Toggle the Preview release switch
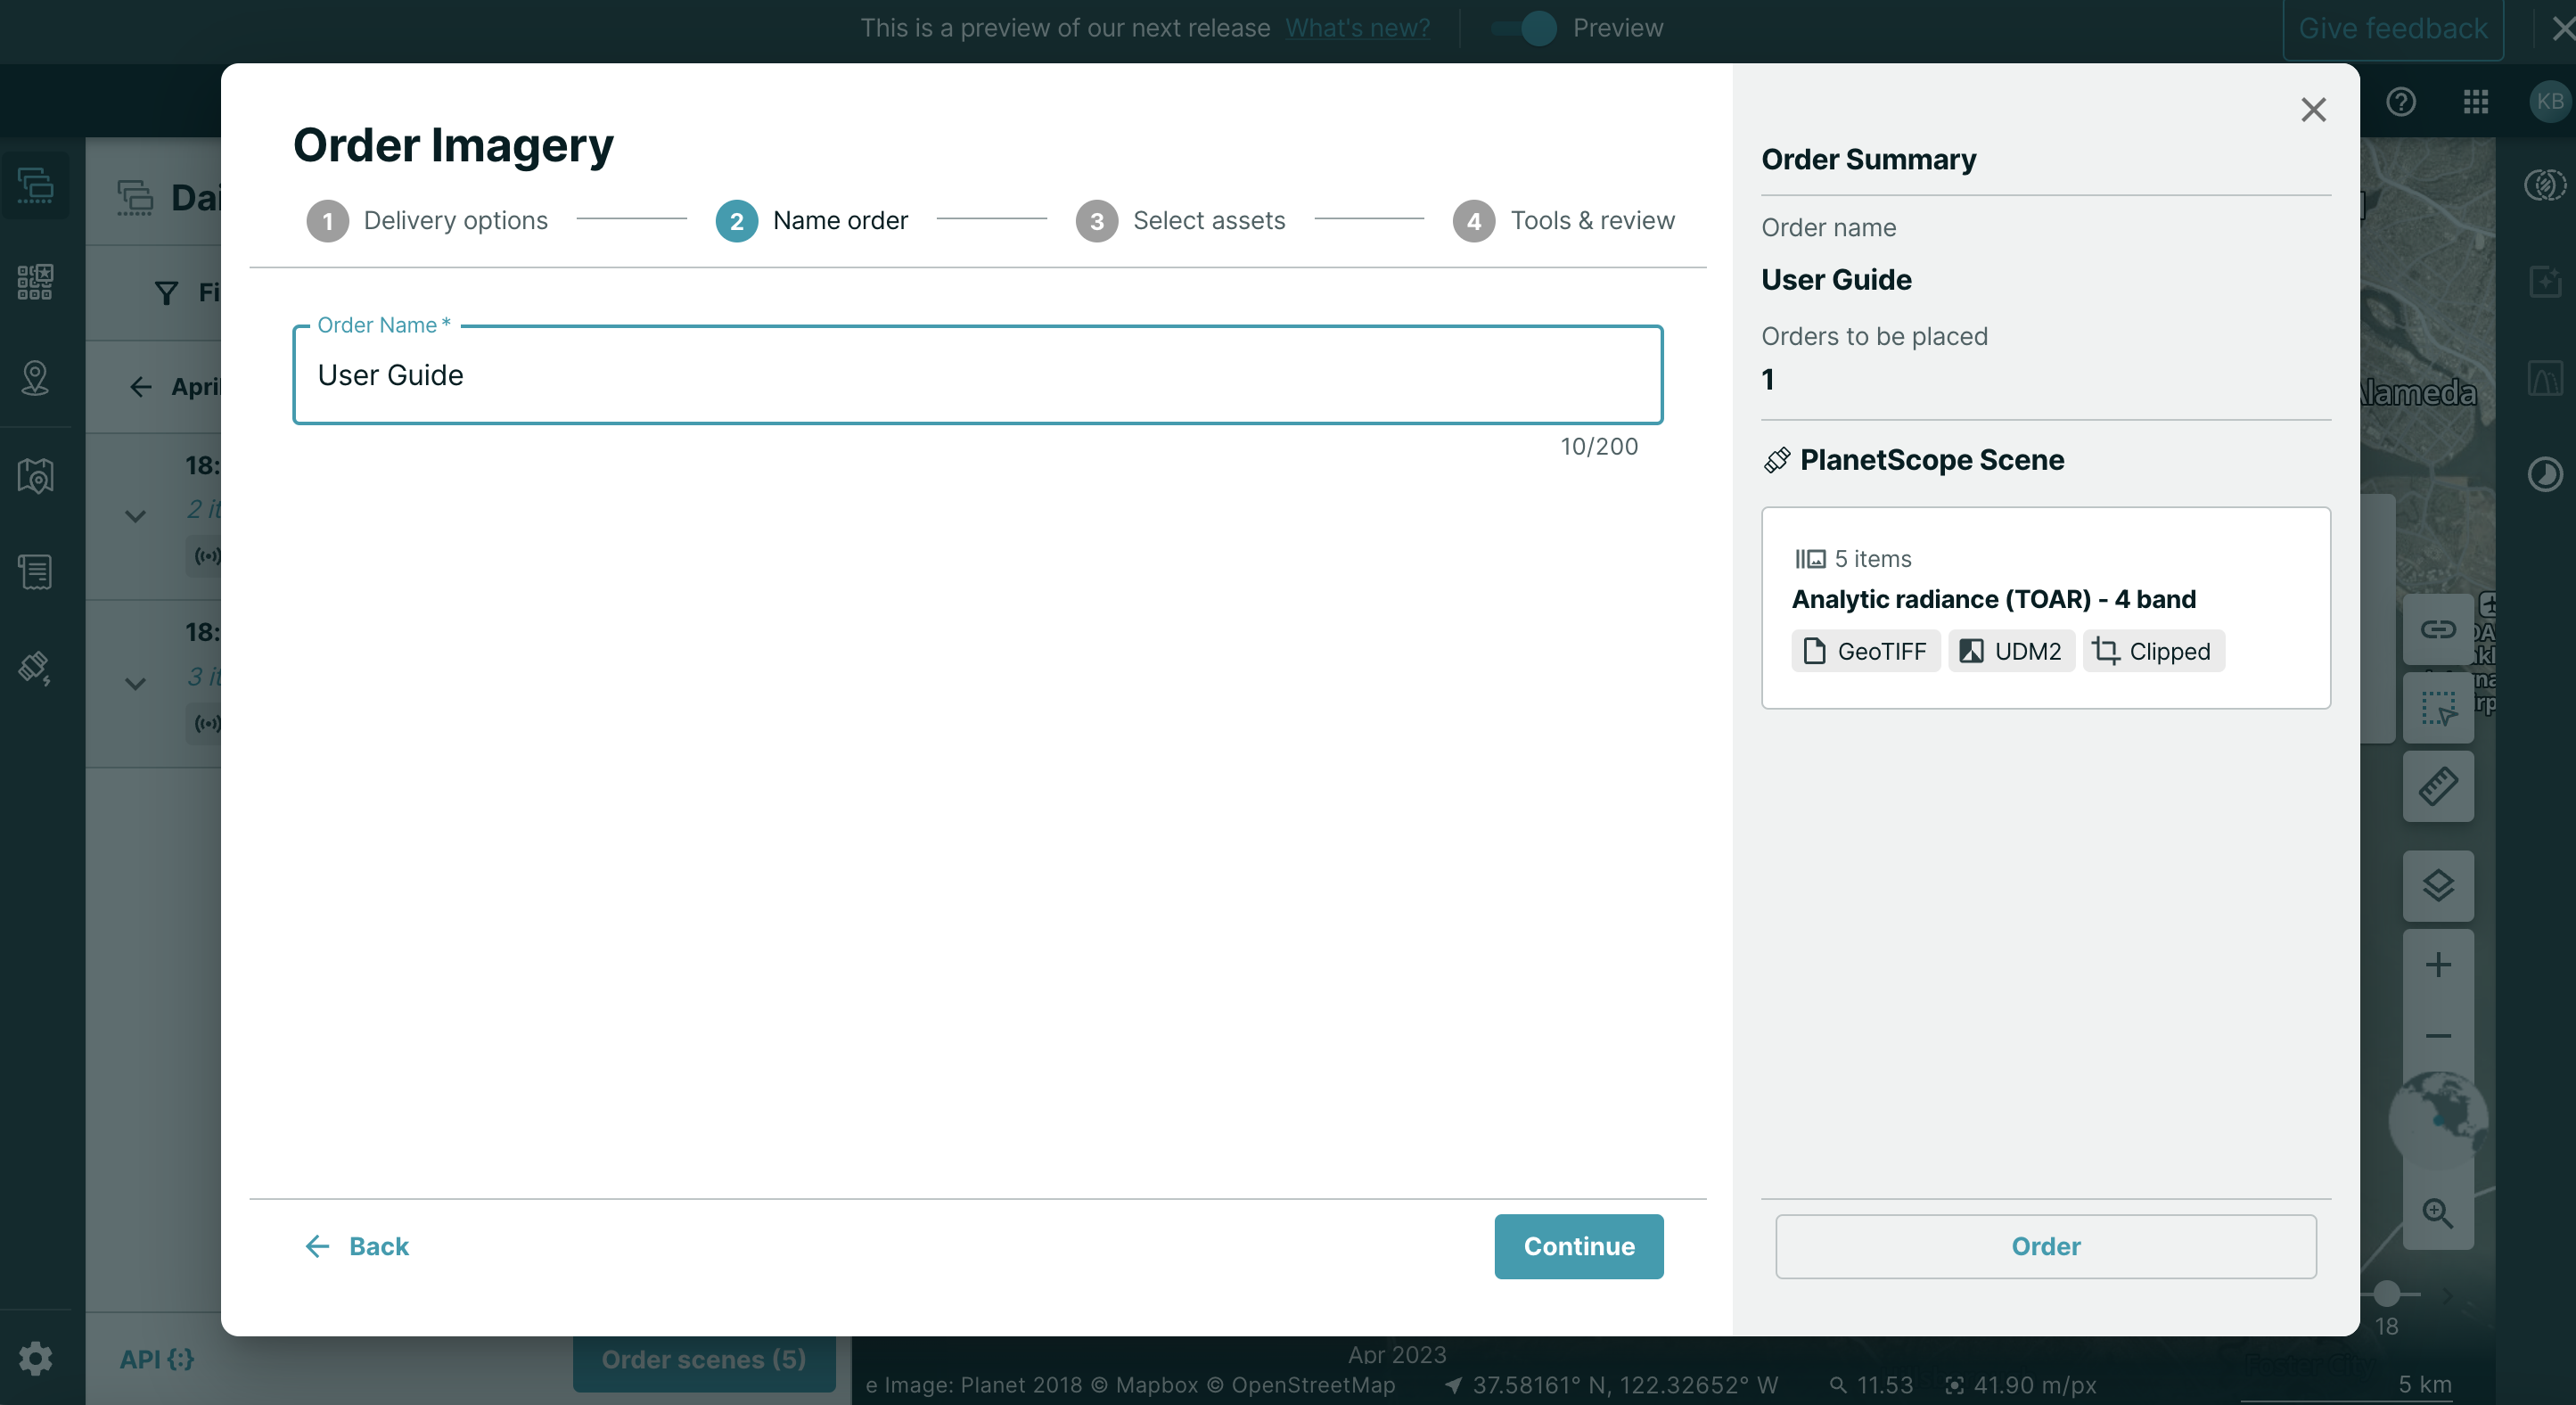 (x=1524, y=28)
